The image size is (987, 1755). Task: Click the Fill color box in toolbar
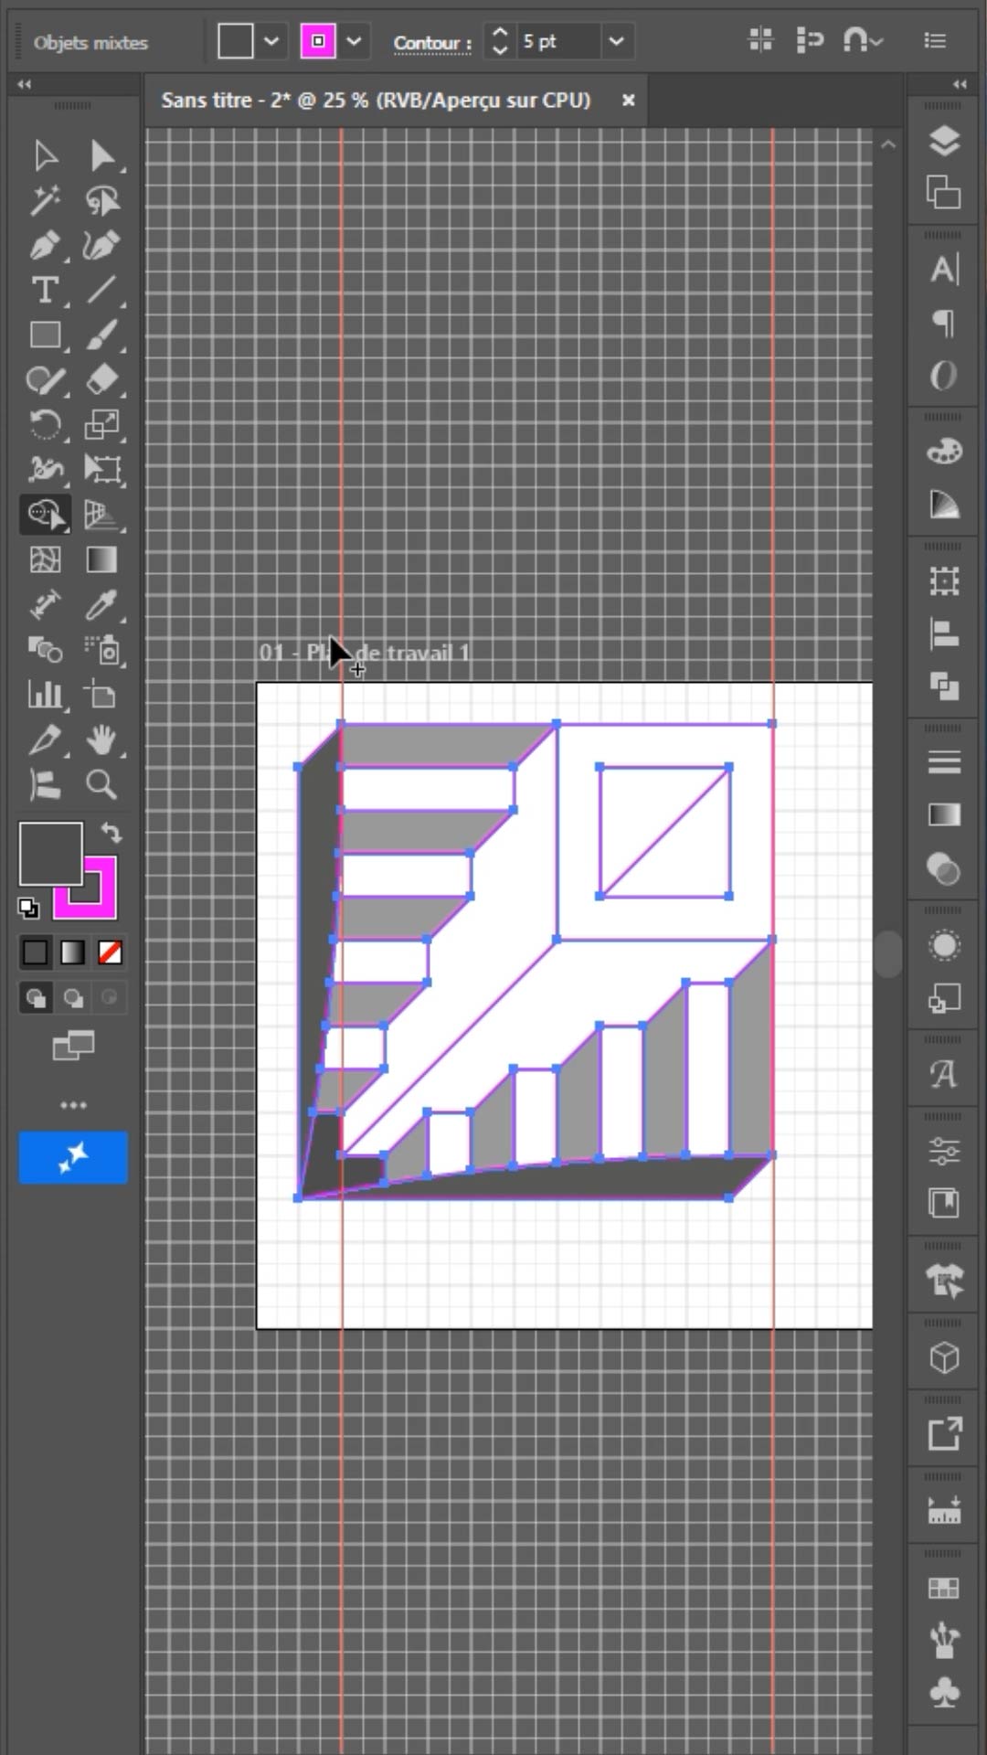click(50, 853)
